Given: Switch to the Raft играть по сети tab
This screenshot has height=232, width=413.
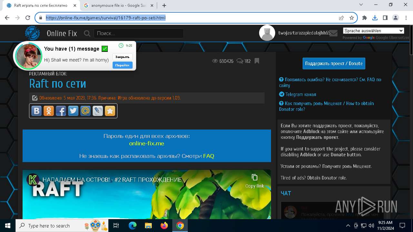Looking at the screenshot, I should [x=41, y=5].
